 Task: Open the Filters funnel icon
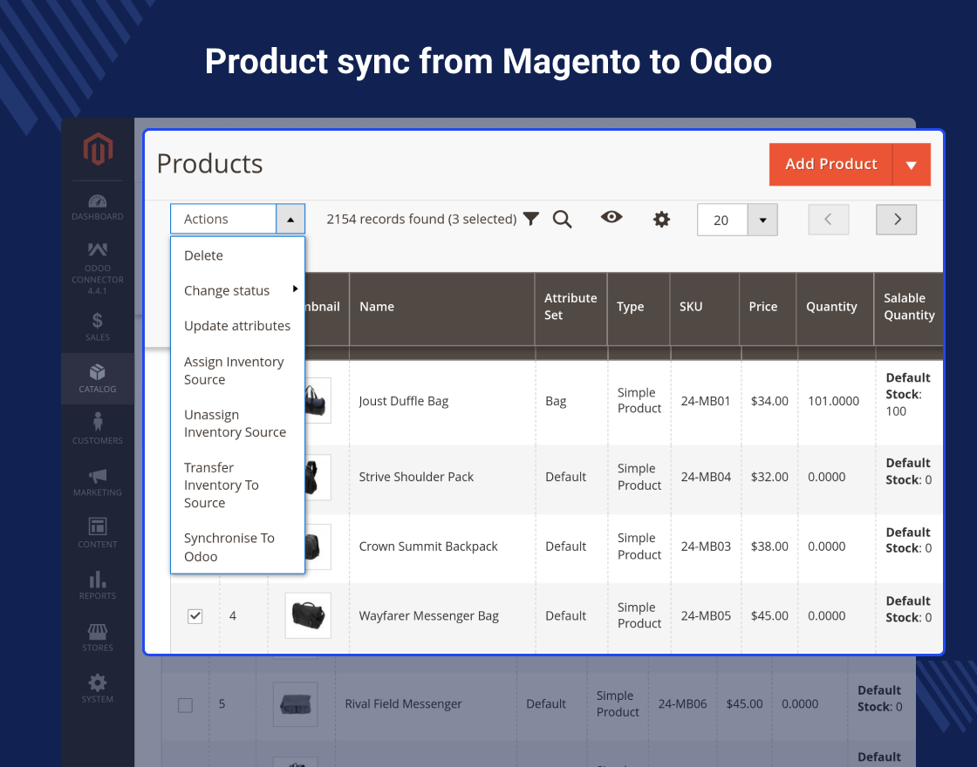point(531,219)
